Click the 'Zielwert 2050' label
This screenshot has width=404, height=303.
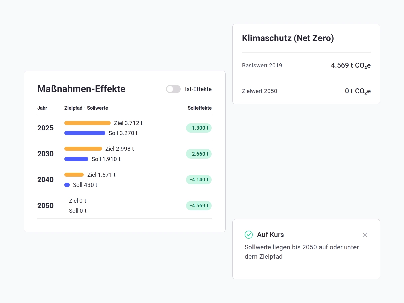coord(260,91)
